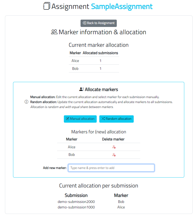Click the Delete marker column header
The width and height of the screenshot is (196, 216).
[113, 139]
